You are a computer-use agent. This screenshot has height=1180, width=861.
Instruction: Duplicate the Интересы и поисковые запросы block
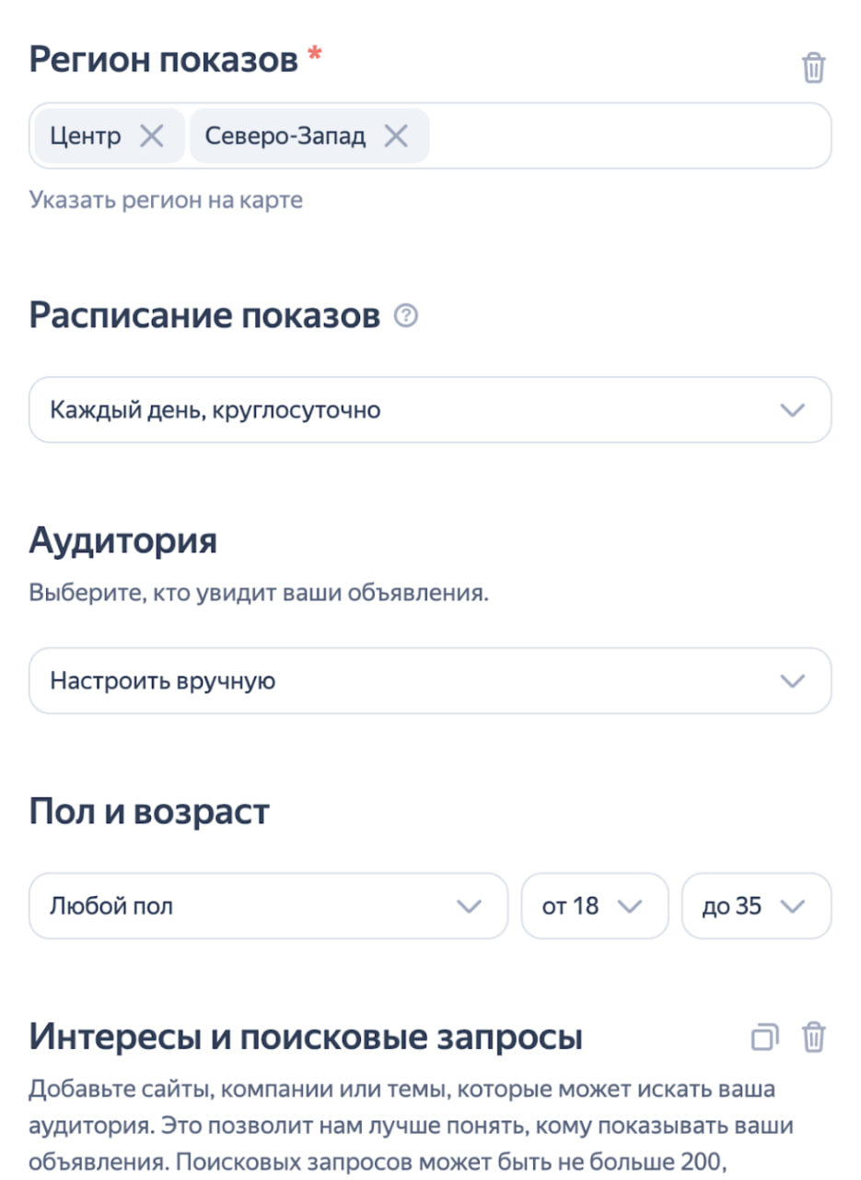pos(764,1037)
